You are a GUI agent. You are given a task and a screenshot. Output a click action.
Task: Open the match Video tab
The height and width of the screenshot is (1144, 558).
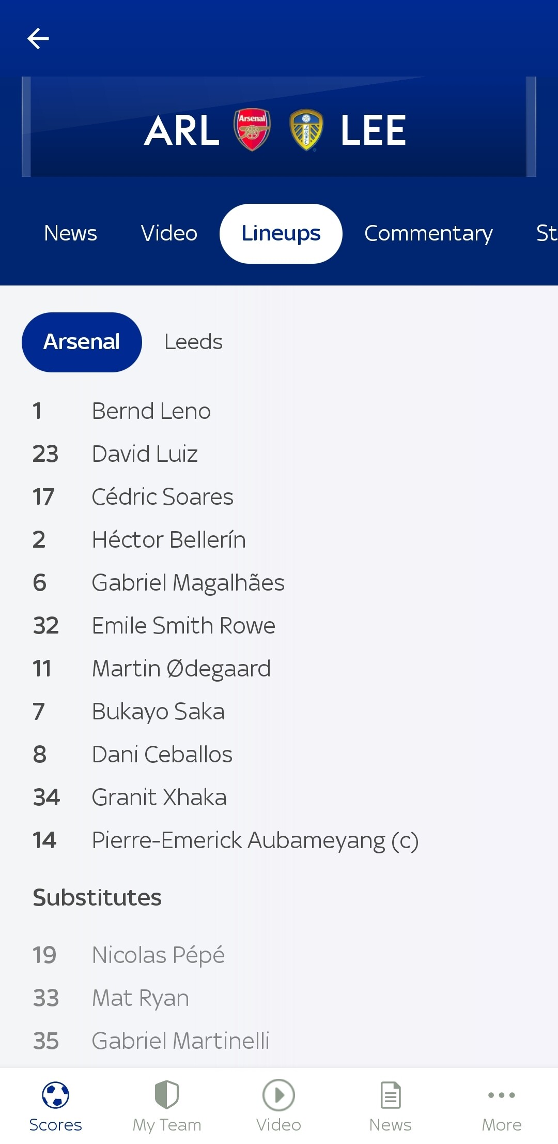pos(169,233)
